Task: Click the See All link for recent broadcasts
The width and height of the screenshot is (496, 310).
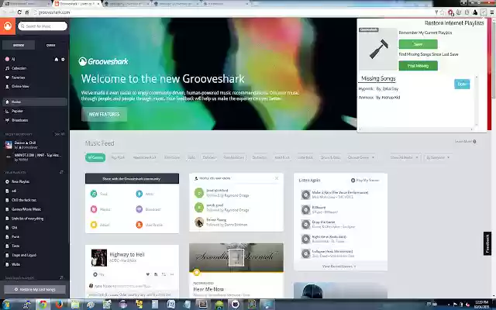Action: click(x=60, y=134)
